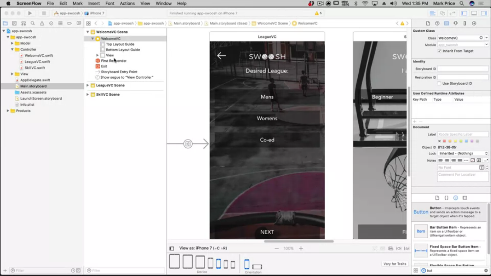This screenshot has width=491, height=276.
Task: Switch to landscape orientation
Action: 257,266
